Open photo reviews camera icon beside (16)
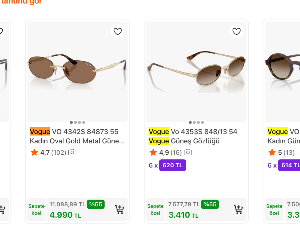The width and height of the screenshot is (300, 225). (188, 152)
